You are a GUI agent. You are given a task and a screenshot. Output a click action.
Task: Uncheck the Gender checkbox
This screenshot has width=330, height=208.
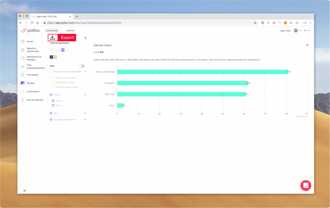point(51,95)
